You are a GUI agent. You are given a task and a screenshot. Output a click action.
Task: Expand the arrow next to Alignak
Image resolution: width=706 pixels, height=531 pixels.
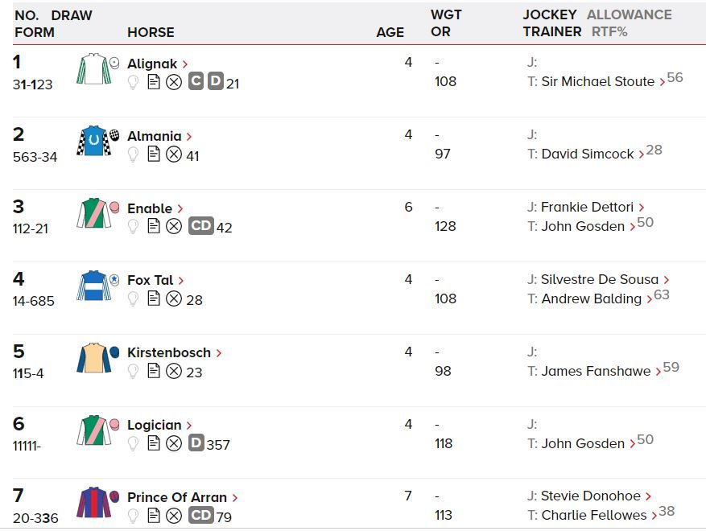[x=185, y=64]
